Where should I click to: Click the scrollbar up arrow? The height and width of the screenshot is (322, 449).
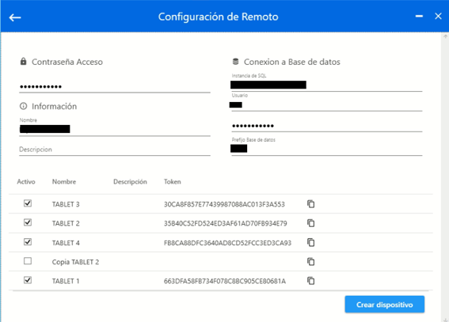click(x=445, y=36)
